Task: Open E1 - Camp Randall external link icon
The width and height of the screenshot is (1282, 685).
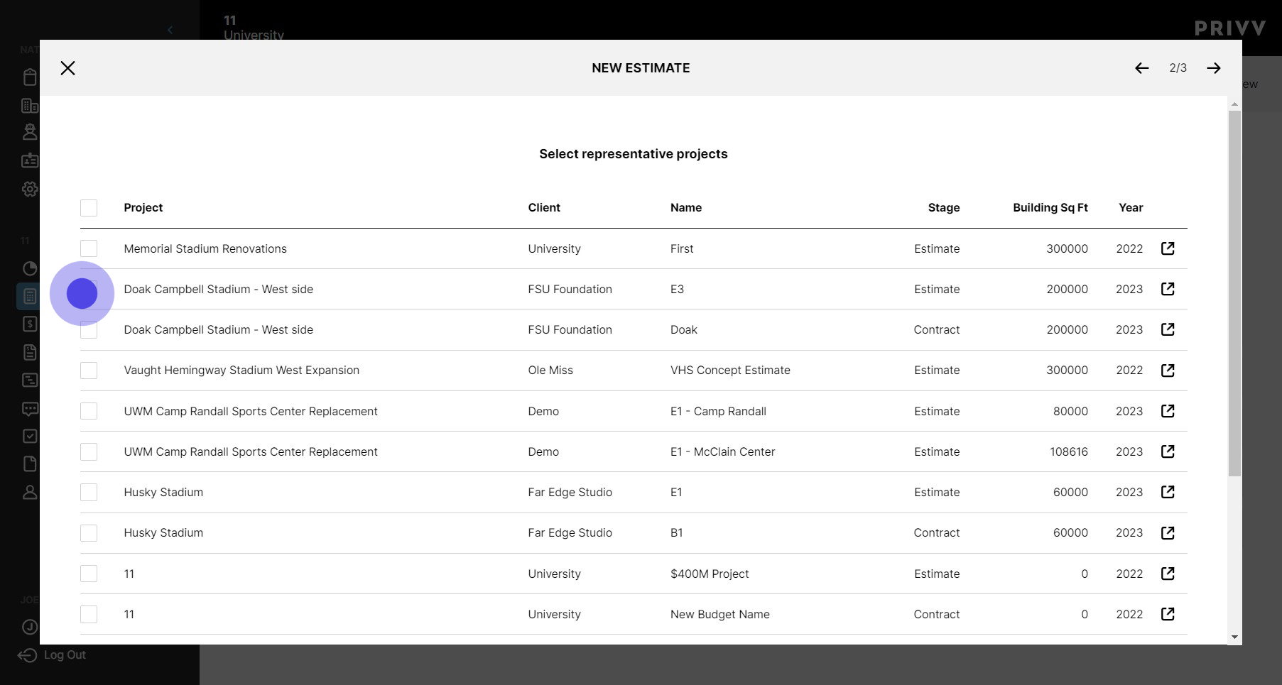Action: [x=1168, y=411]
